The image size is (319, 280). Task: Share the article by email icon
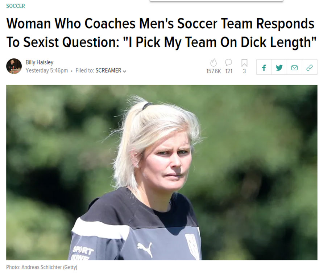point(294,67)
